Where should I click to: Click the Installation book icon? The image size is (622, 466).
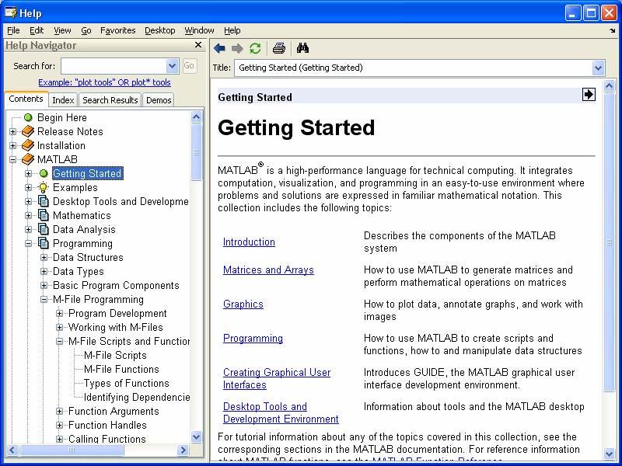[x=28, y=145]
